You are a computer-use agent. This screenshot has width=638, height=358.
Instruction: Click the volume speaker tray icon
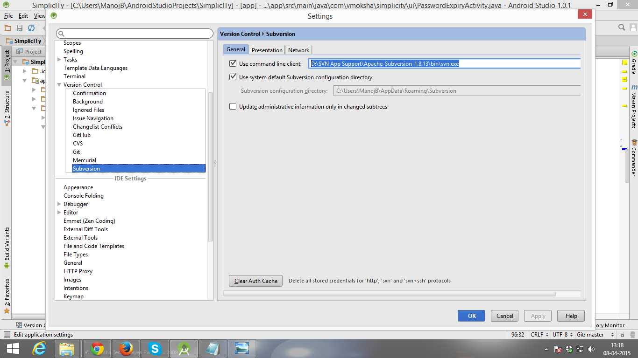coord(591,349)
